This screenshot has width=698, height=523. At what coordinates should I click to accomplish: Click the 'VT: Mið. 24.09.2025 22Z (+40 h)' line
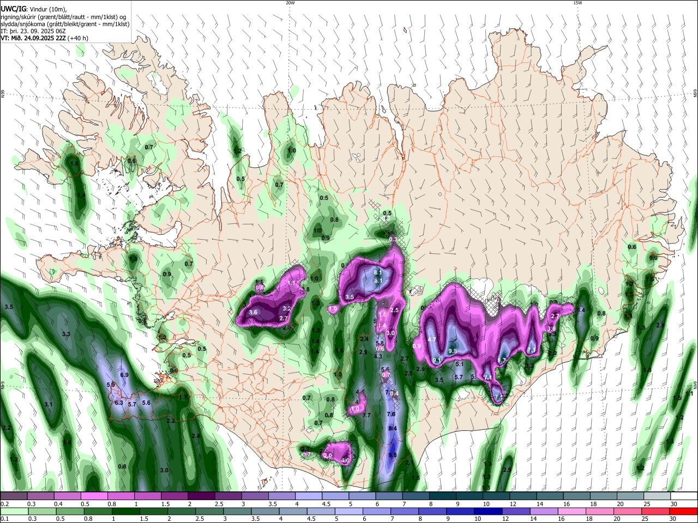44,38
